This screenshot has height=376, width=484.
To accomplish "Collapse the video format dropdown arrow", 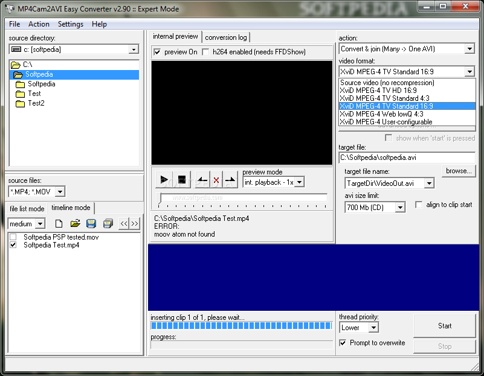I will coord(469,72).
